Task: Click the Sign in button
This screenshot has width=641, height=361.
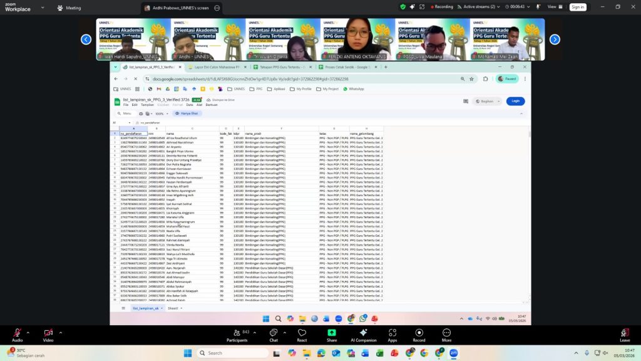Action: [x=577, y=7]
